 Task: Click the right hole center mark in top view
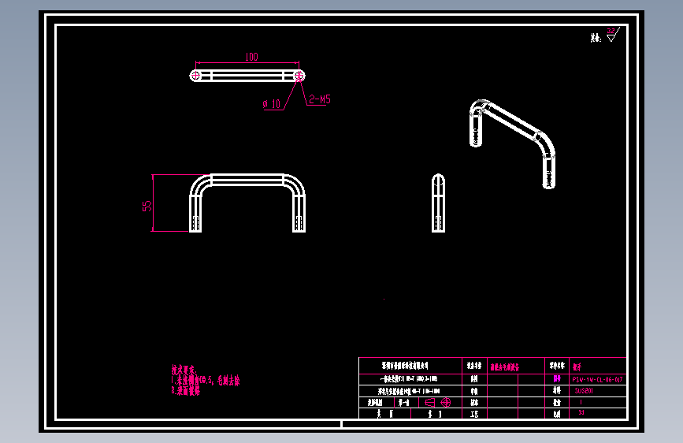[299, 76]
